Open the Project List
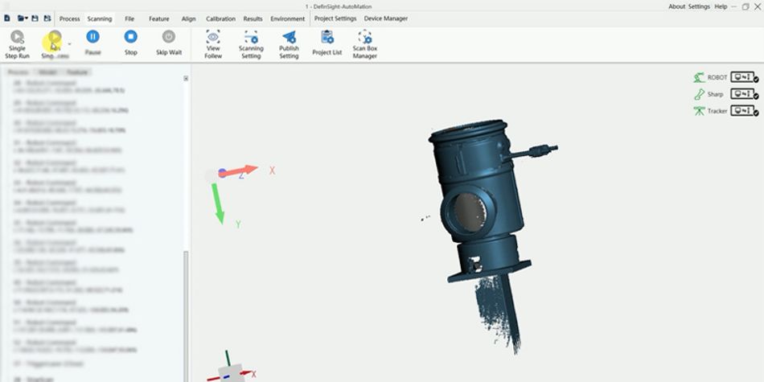 pos(327,37)
